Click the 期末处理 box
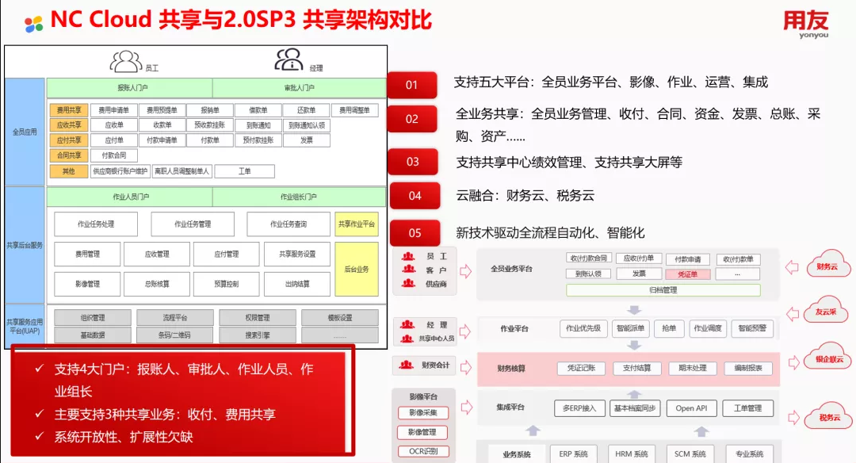This screenshot has width=856, height=463. [693, 368]
